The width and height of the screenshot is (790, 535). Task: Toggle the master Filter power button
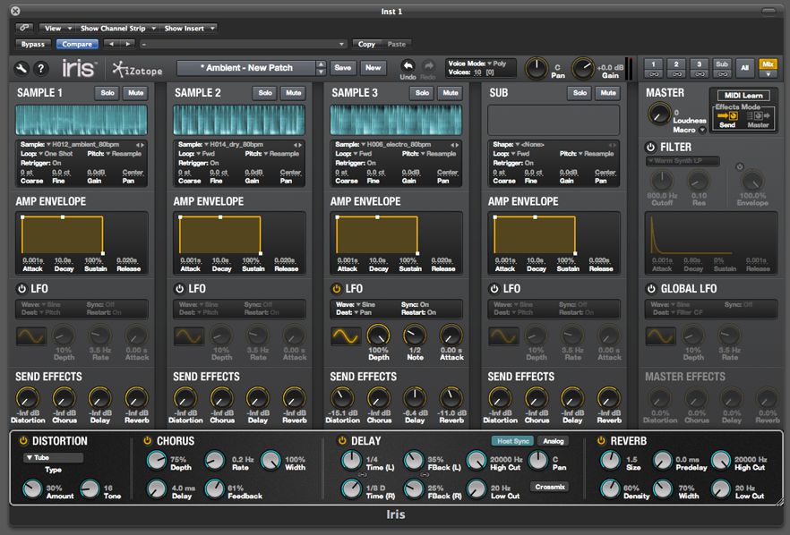[x=651, y=148]
